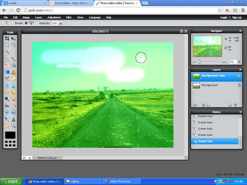Select the Lasso tool
The height and width of the screenshot is (185, 247).
[14, 45]
